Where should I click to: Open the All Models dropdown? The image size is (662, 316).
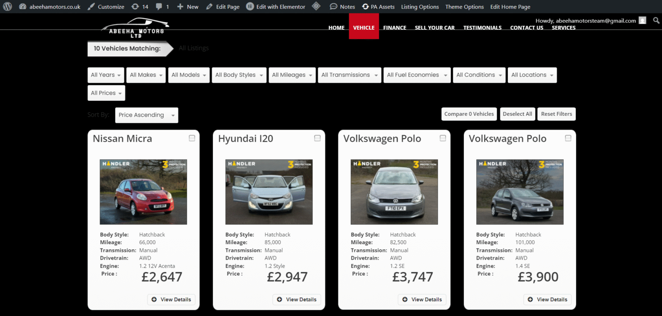189,75
